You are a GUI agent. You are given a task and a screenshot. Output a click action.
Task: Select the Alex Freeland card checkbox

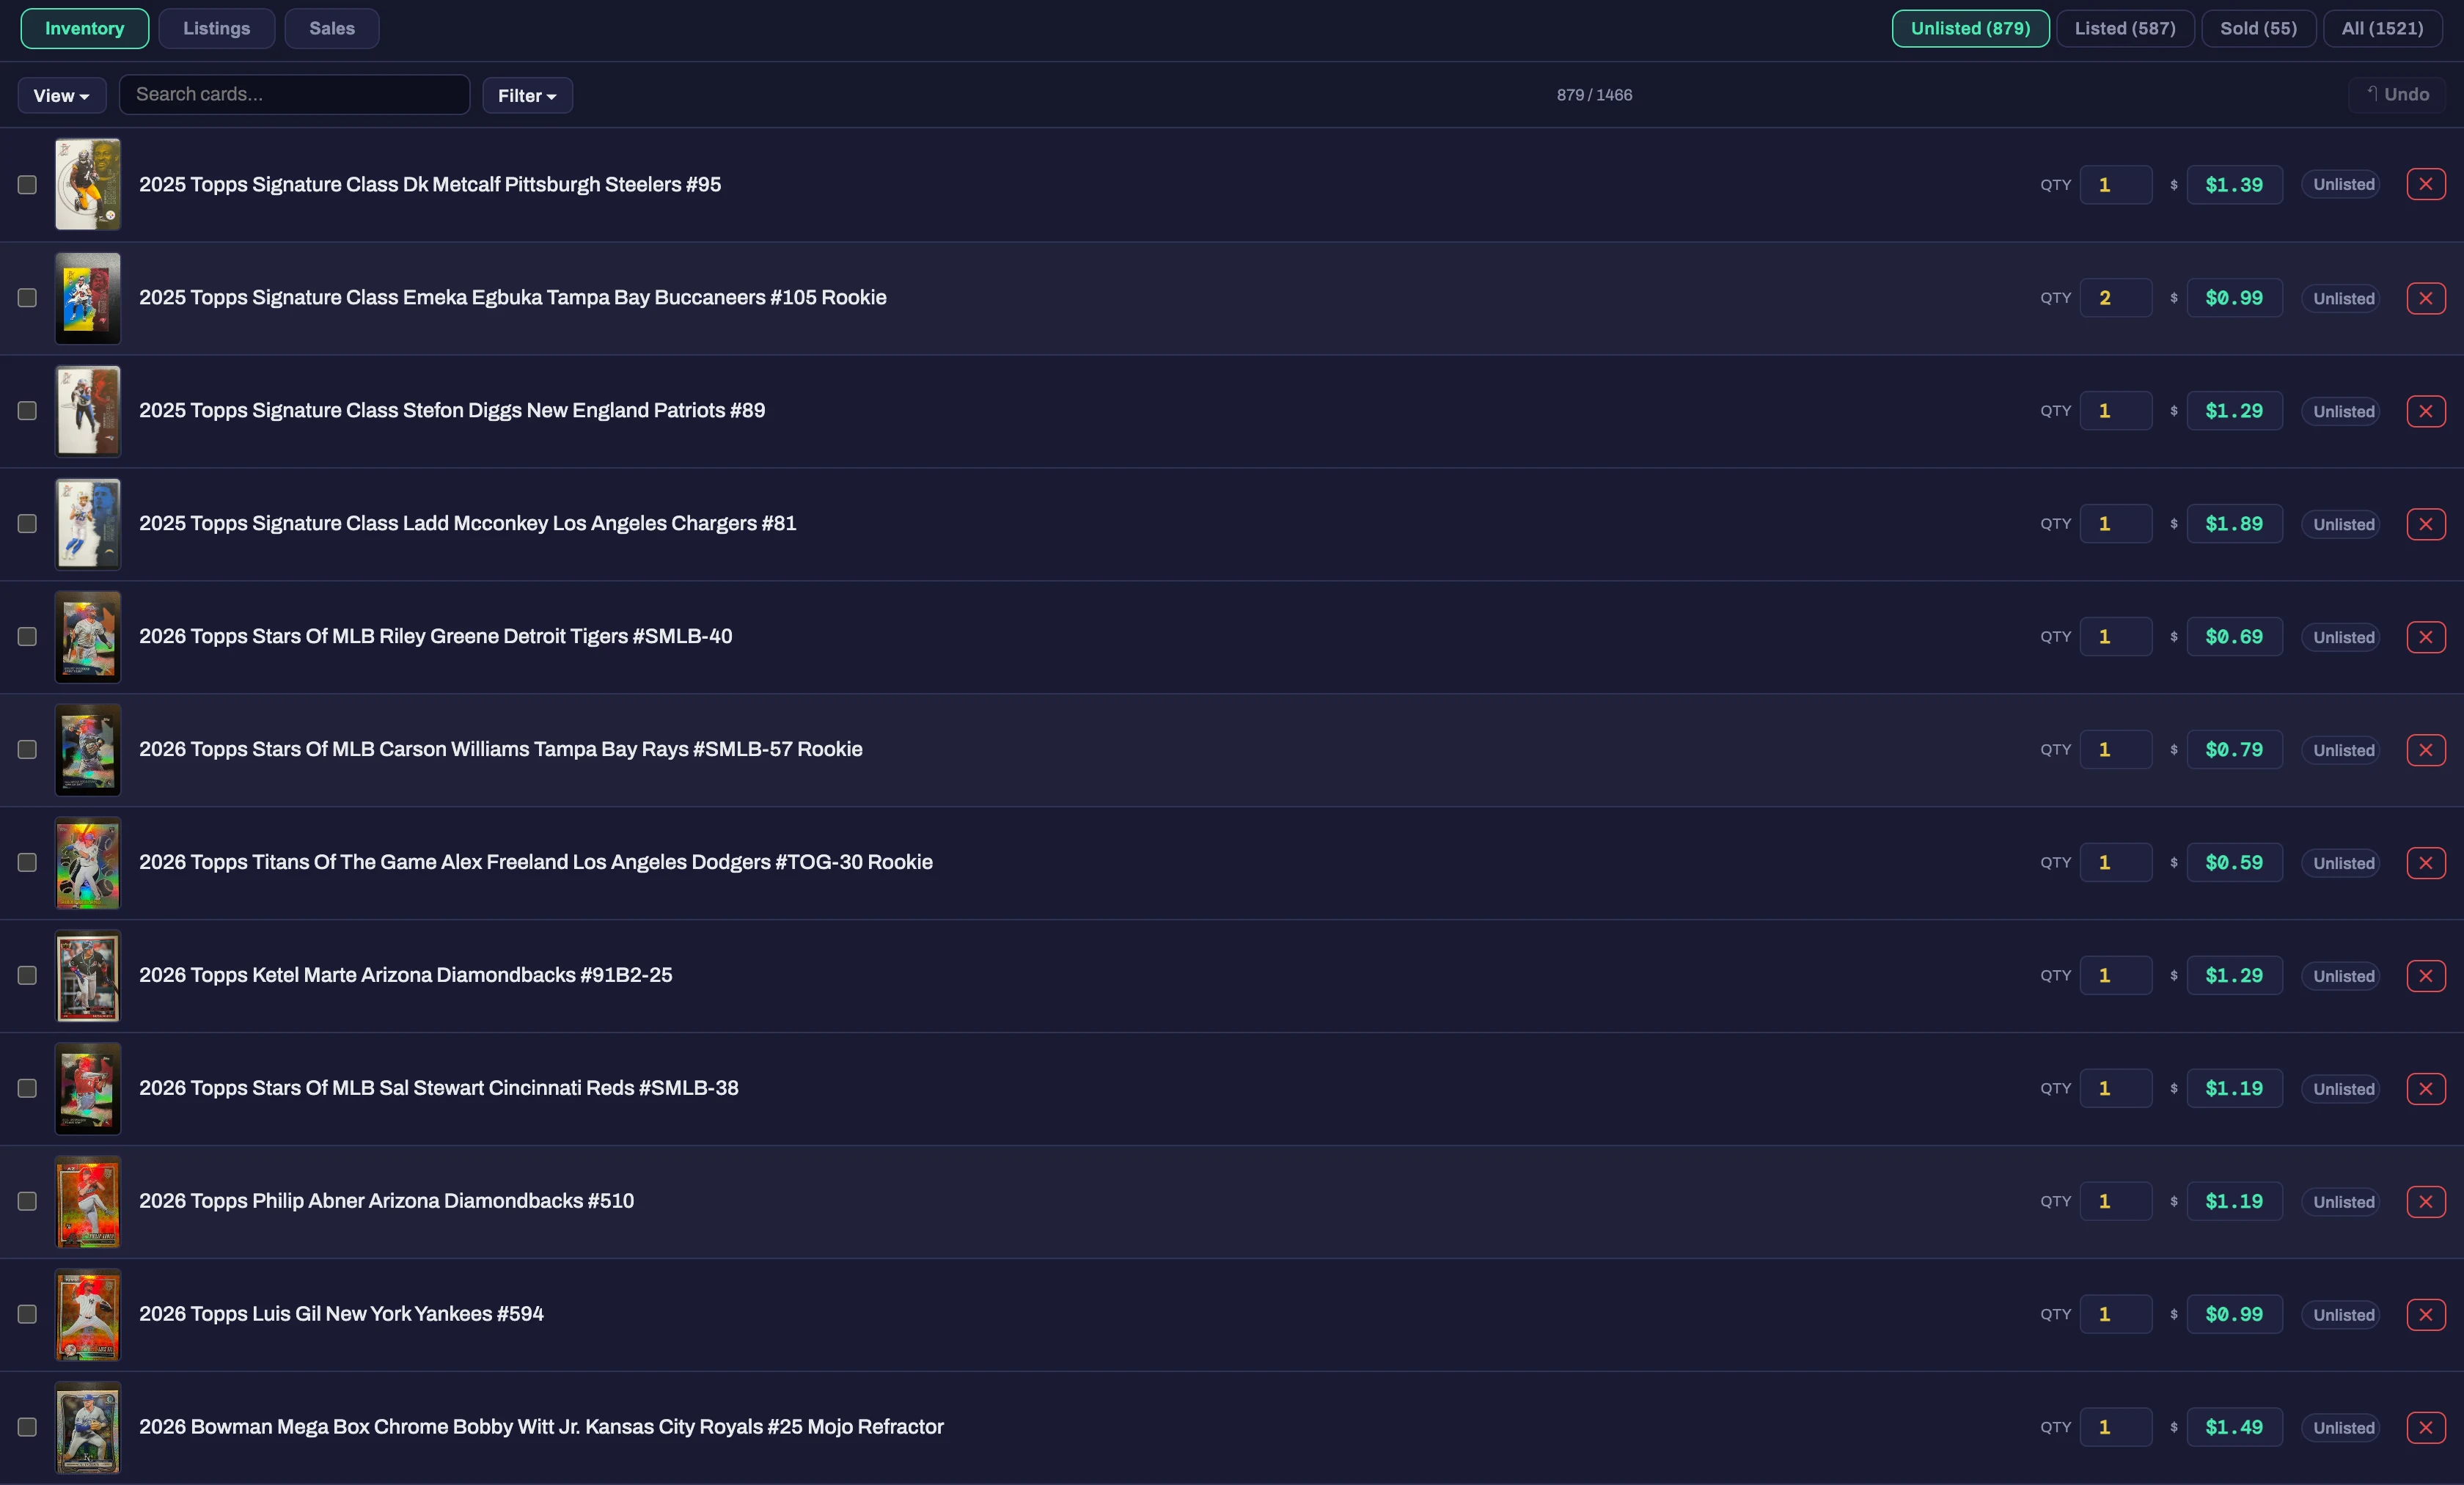click(27, 863)
